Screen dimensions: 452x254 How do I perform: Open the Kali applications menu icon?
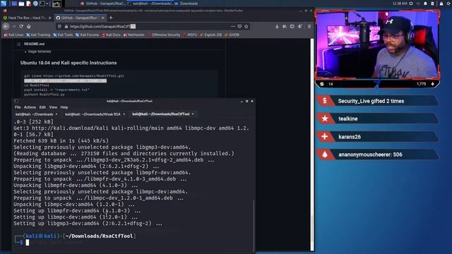point(4,4)
